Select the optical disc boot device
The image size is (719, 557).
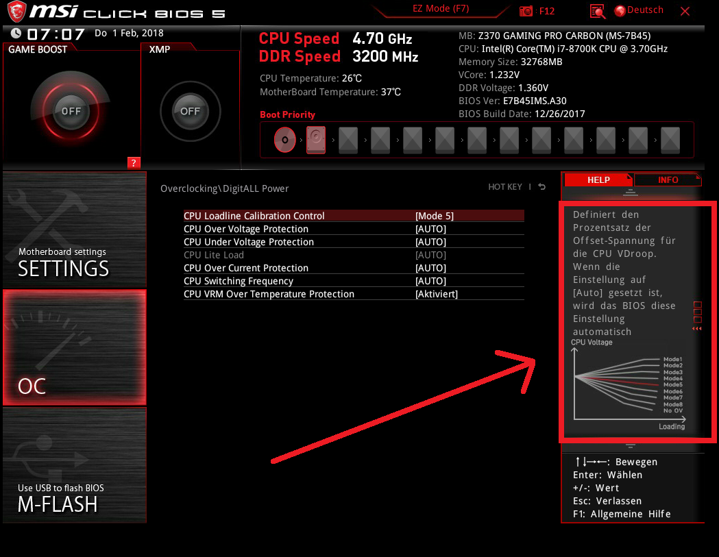click(284, 139)
